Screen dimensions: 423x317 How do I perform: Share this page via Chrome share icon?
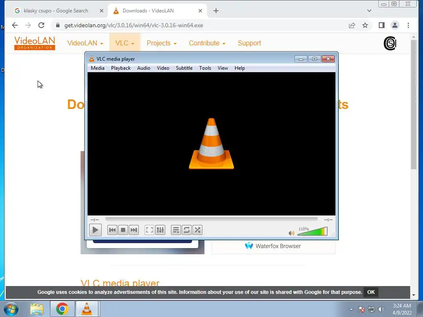tap(352, 25)
